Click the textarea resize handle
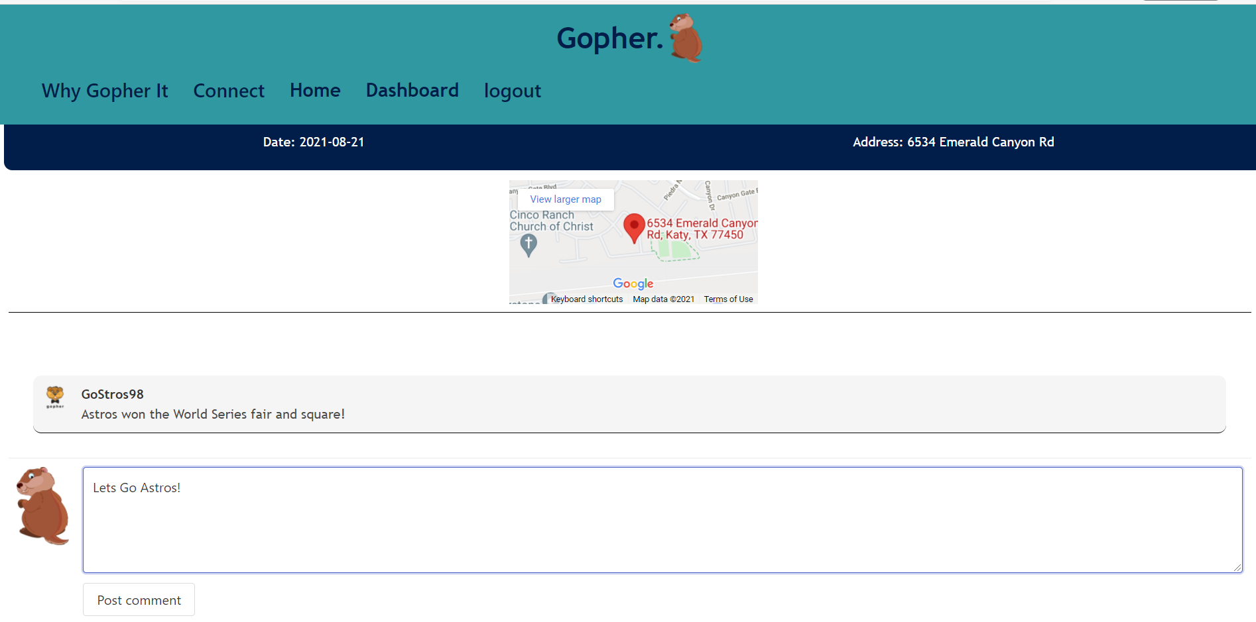Screen dimensions: 1256x622 (x=1237, y=568)
